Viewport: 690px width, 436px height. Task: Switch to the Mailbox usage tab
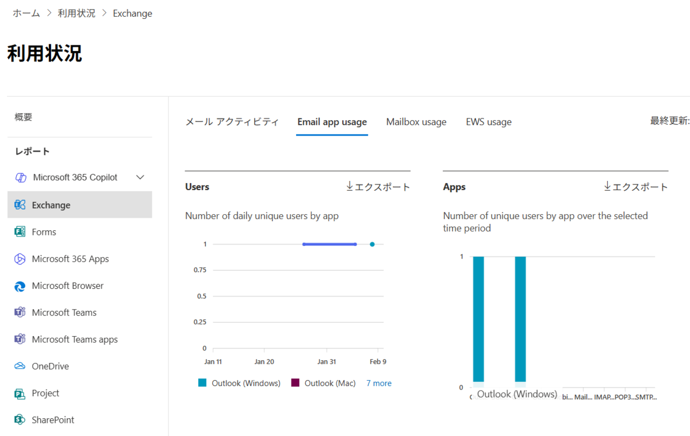click(x=416, y=122)
